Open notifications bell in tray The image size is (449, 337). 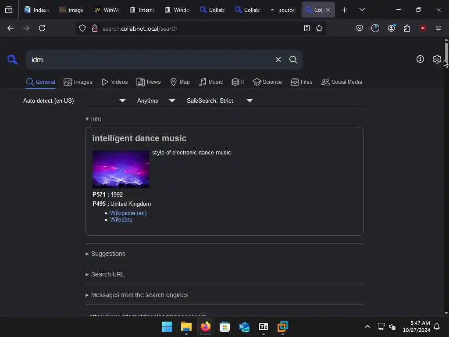point(437,326)
